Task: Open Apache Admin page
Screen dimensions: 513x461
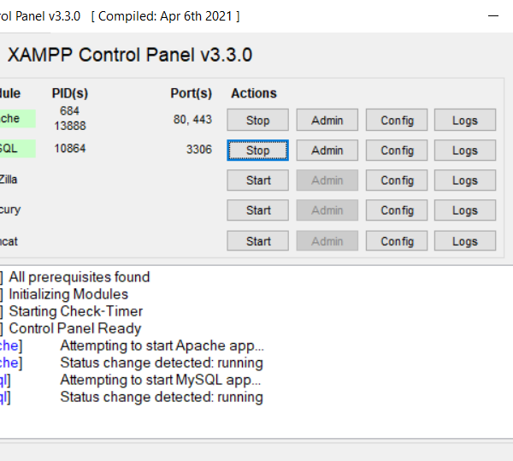Action: (x=327, y=121)
